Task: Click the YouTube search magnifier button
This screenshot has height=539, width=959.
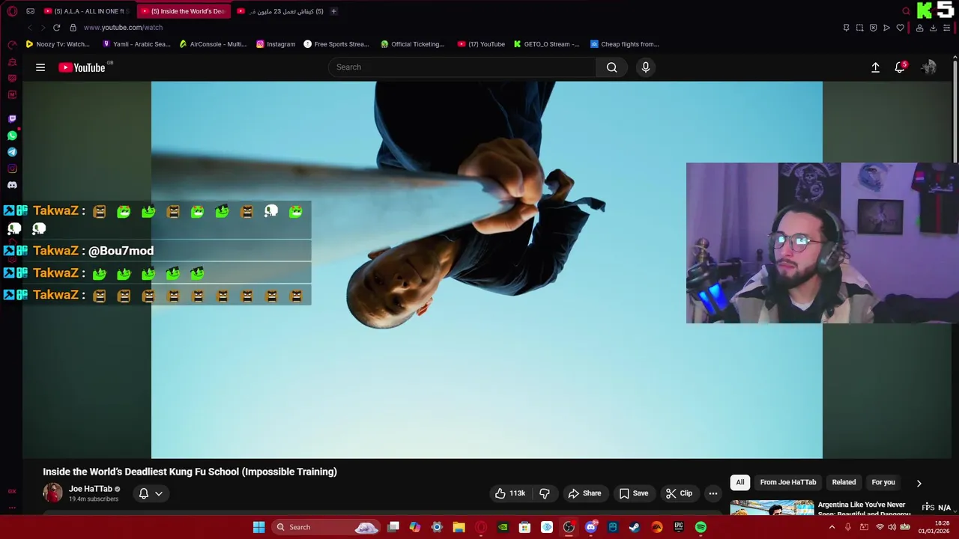Action: (611, 67)
